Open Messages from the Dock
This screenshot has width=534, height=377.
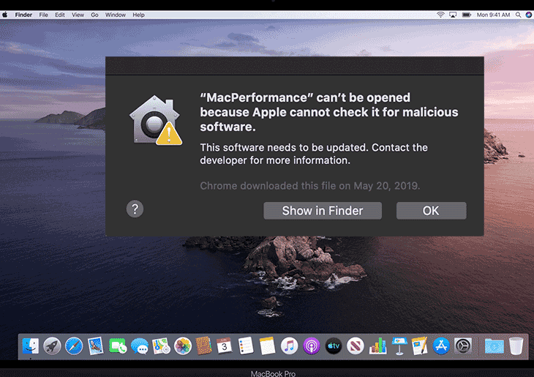[140, 346]
